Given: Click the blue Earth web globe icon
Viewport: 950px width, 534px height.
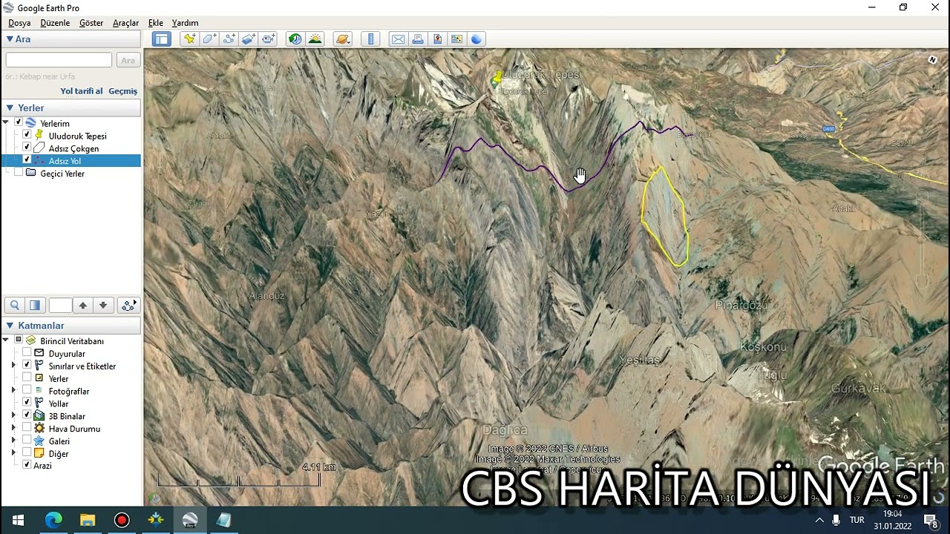Looking at the screenshot, I should (476, 39).
